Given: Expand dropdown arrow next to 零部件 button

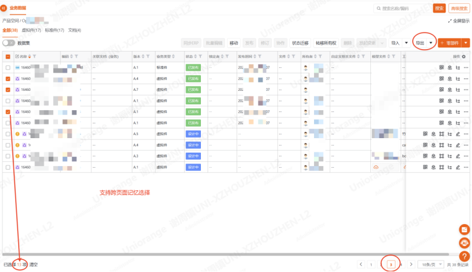Looking at the screenshot, I should 465,43.
